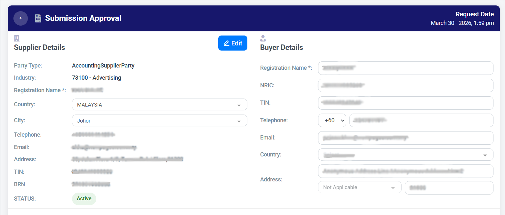The width and height of the screenshot is (505, 215).
Task: Open the Not Applicable state dropdown
Action: coord(359,187)
